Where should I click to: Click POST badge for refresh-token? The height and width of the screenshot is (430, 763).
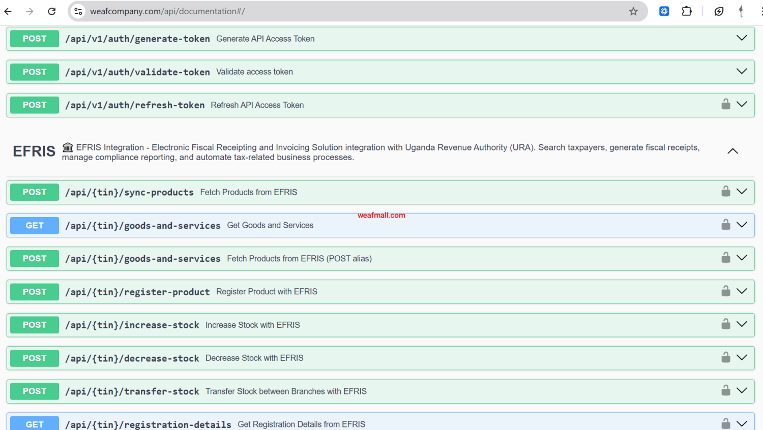tap(35, 105)
